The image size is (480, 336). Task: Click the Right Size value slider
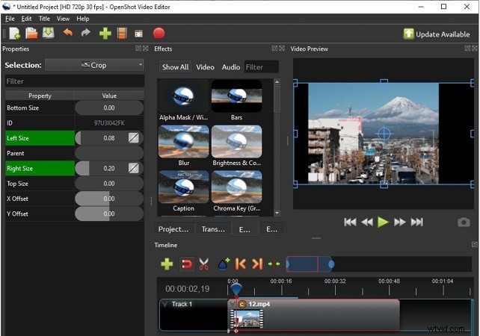pos(109,169)
